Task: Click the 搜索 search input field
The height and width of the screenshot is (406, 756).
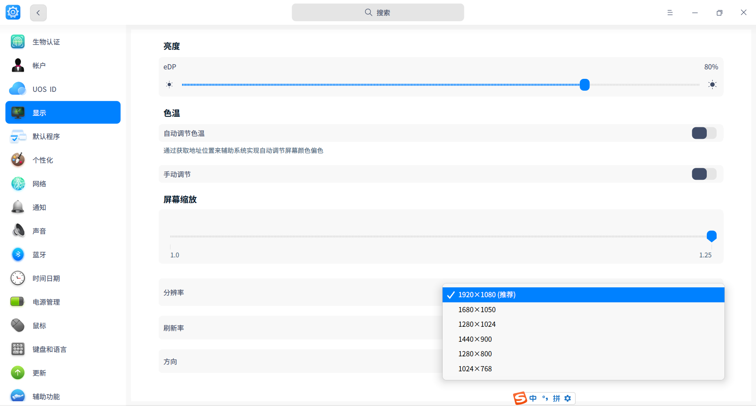Action: click(378, 12)
